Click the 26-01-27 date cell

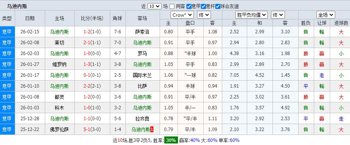tap(30, 64)
